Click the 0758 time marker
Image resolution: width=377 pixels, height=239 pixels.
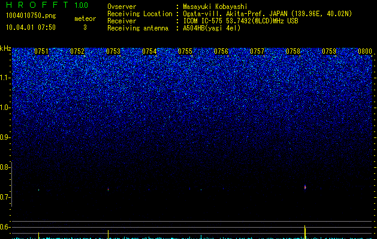click(293, 51)
